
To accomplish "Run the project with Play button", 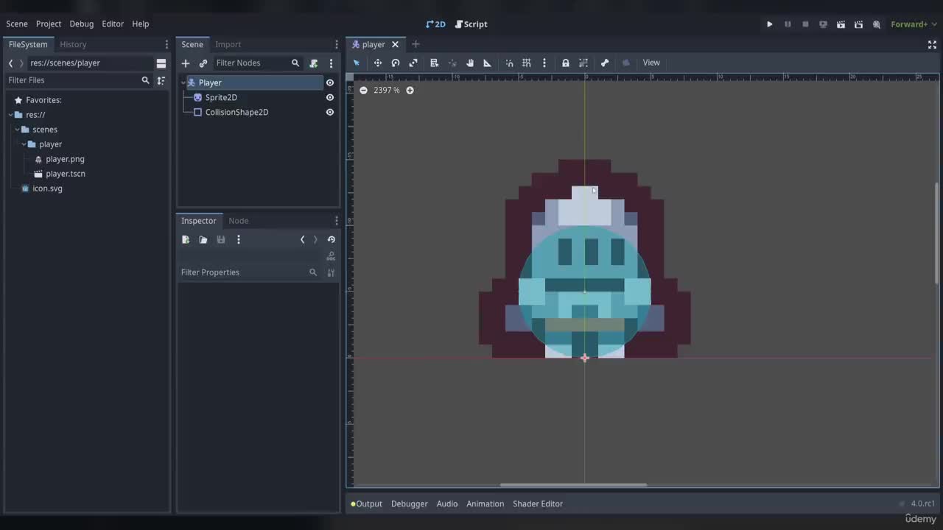I will 769,24.
